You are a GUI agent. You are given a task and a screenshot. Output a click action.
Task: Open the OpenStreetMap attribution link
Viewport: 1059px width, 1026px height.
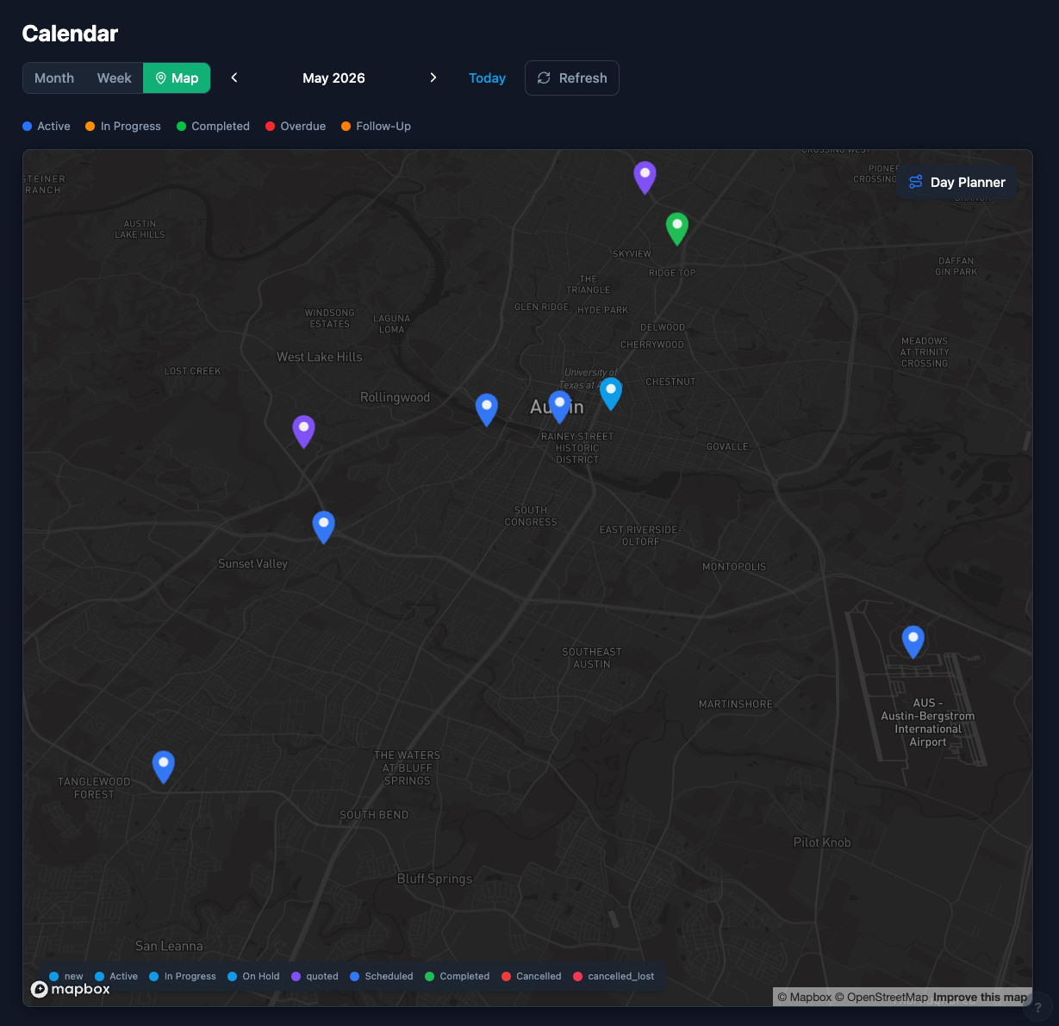click(881, 998)
